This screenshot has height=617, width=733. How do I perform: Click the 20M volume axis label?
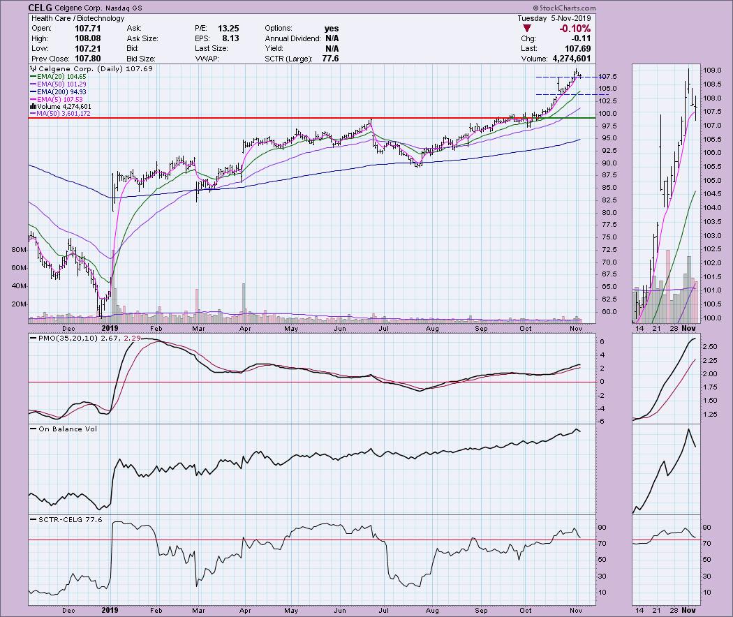tap(19, 304)
